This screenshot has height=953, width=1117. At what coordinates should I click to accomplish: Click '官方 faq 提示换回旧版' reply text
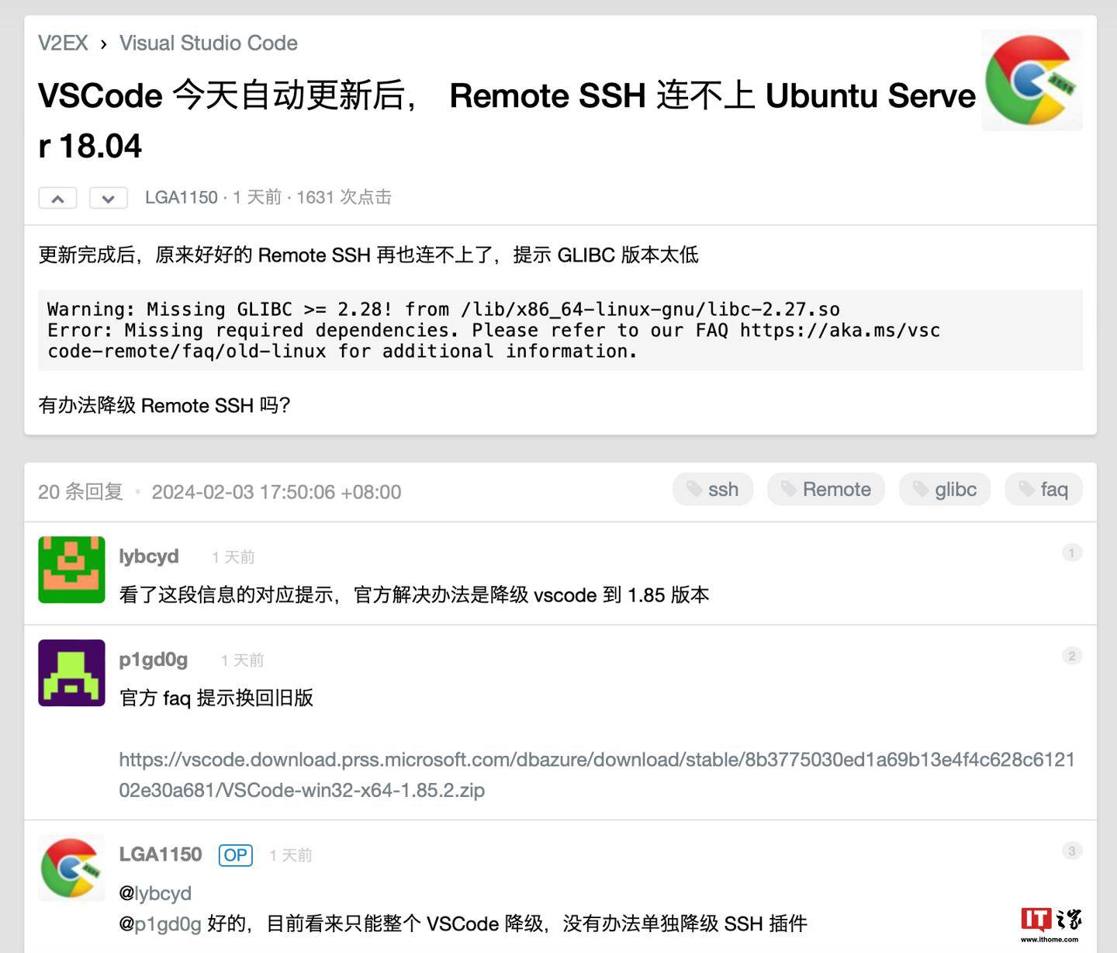click(216, 698)
